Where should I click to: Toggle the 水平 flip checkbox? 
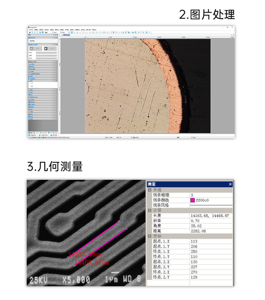point(30,83)
